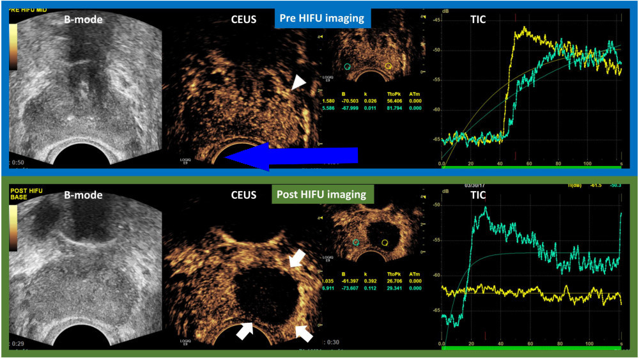Click the green time bar under pre HIFU TIC
Image resolution: width=639 pixels, height=358 pixels.
[x=531, y=167]
